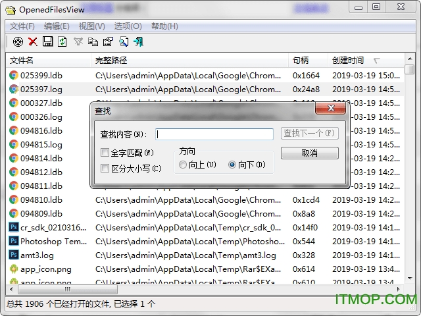Screen dimensions: 421x316
Task: Close the 查找 dialog
Action: click(331, 108)
